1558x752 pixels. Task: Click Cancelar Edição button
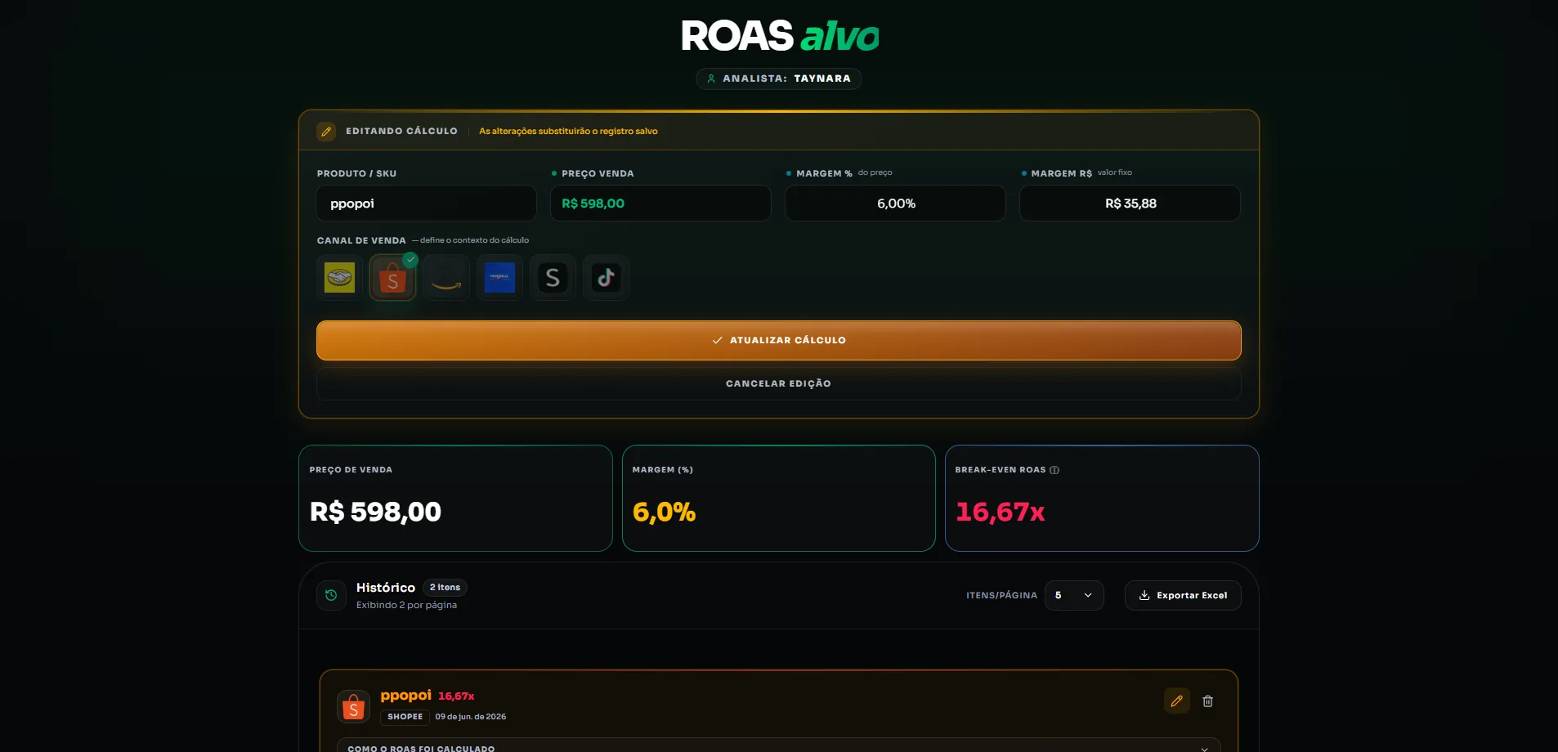[778, 383]
